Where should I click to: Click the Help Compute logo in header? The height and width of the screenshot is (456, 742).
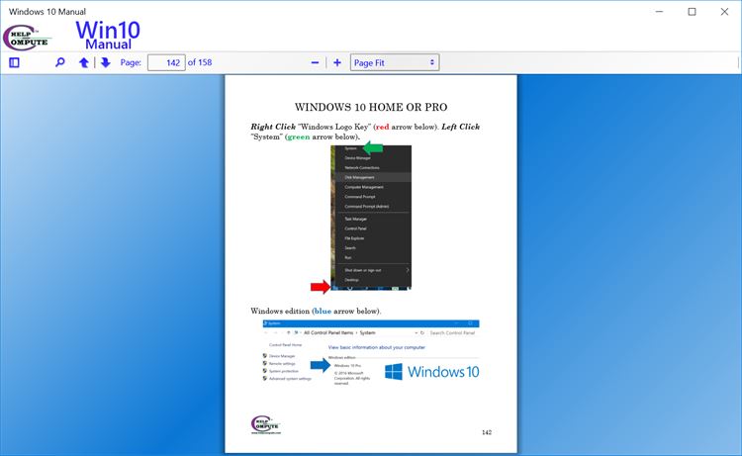27,38
